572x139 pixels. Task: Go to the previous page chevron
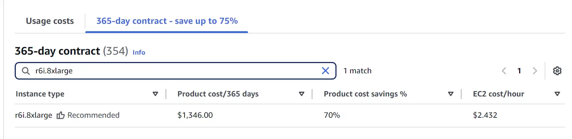coord(504,71)
